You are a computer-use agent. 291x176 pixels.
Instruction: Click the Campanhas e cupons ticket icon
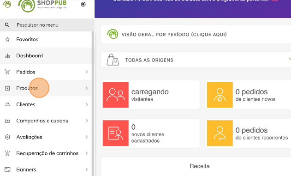click(7, 121)
